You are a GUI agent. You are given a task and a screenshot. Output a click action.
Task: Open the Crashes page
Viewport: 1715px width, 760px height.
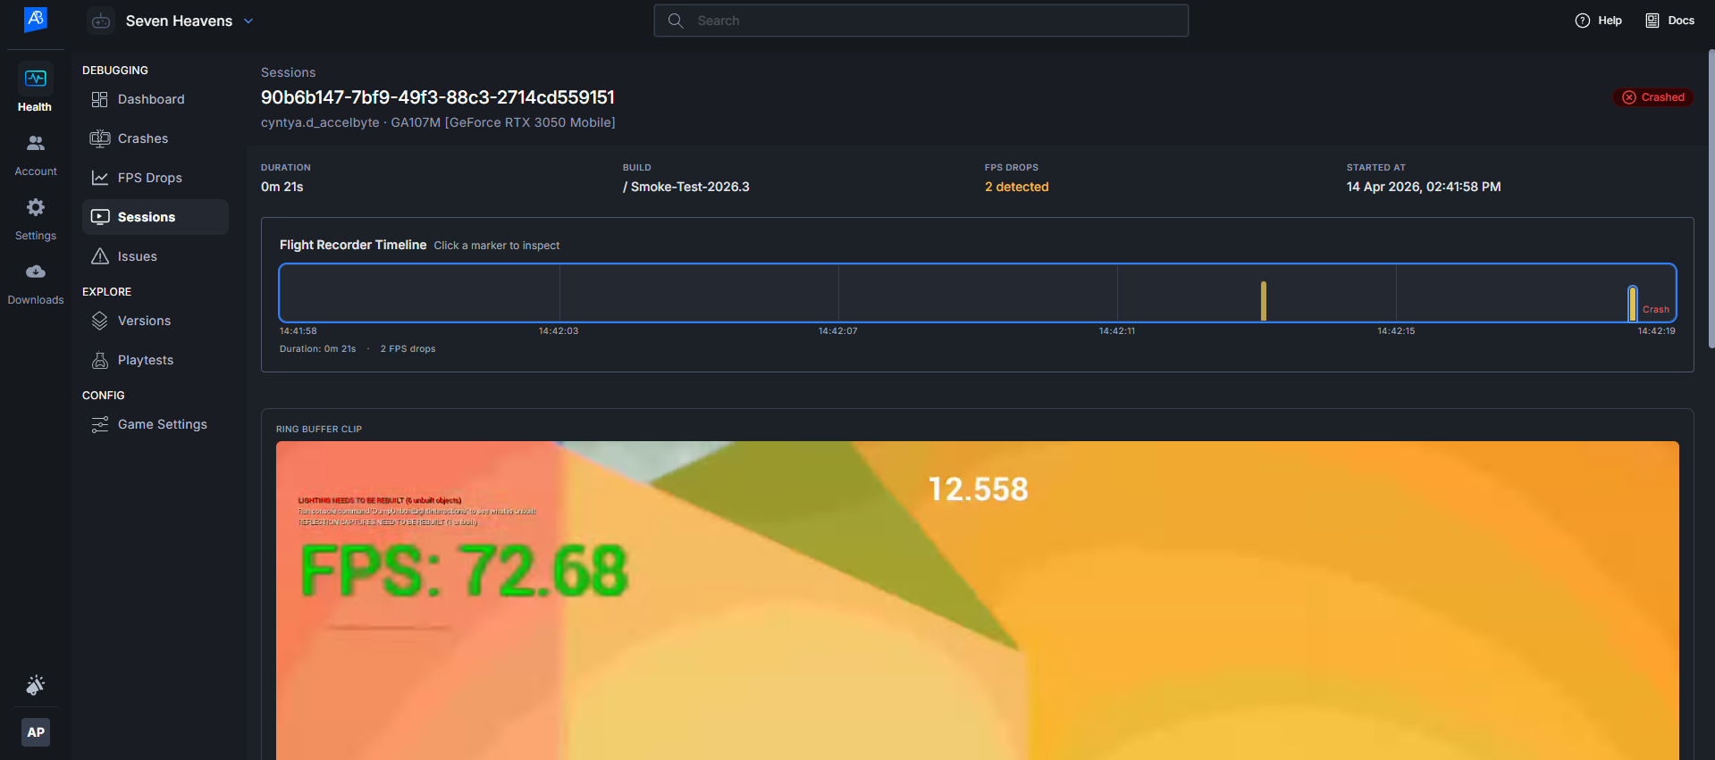[143, 138]
